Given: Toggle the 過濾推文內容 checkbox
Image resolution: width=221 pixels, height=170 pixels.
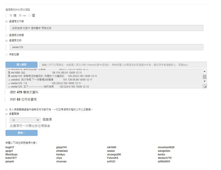Looking at the screenshot, I should coord(7,21).
